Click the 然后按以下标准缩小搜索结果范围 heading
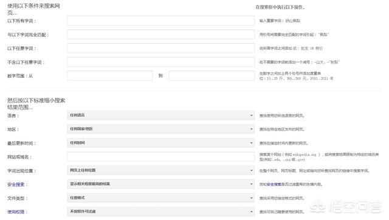This screenshot has height=220, width=389. tap(36, 104)
